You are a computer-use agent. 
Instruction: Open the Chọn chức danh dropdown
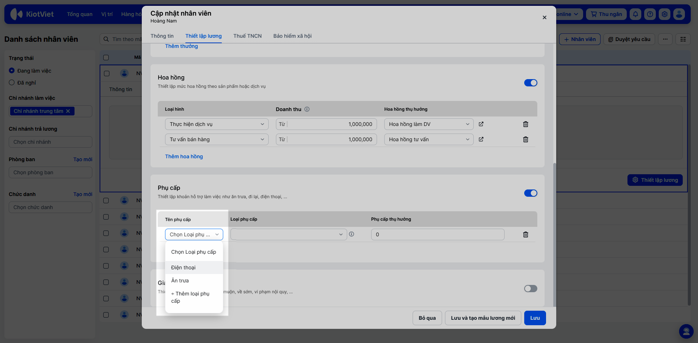51,207
